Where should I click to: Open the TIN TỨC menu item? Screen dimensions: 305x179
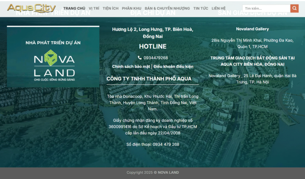click(201, 8)
